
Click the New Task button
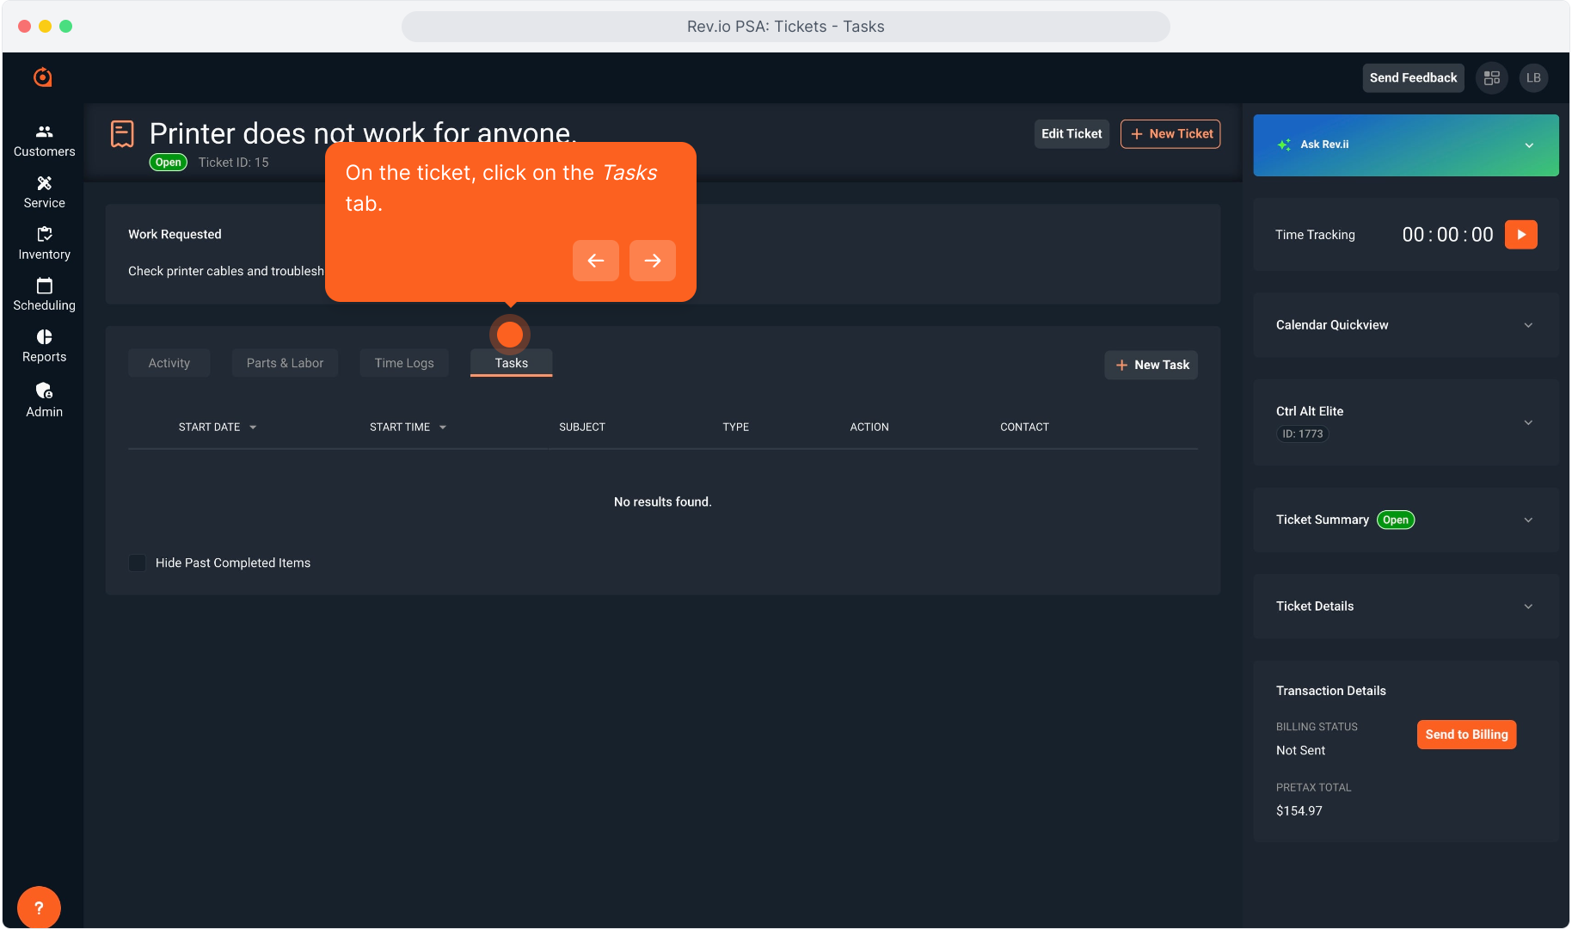pyautogui.click(x=1151, y=365)
